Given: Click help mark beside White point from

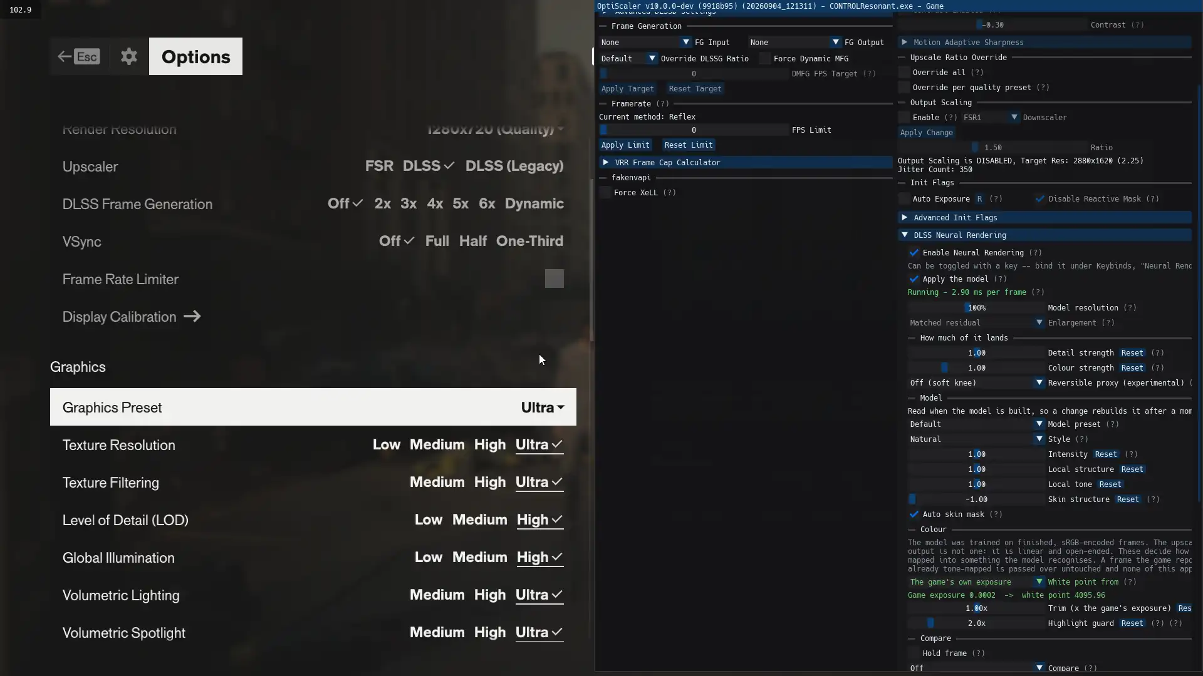Looking at the screenshot, I should click(1130, 582).
